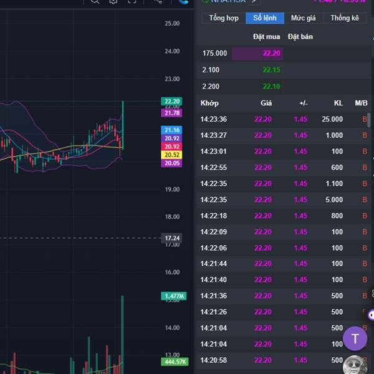
Task: Click the Giá column header
Action: [266, 103]
